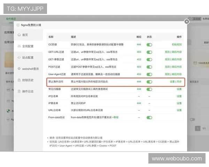Click the diamond icon in top bar
The height and width of the screenshot is (167, 209).
tap(189, 18)
